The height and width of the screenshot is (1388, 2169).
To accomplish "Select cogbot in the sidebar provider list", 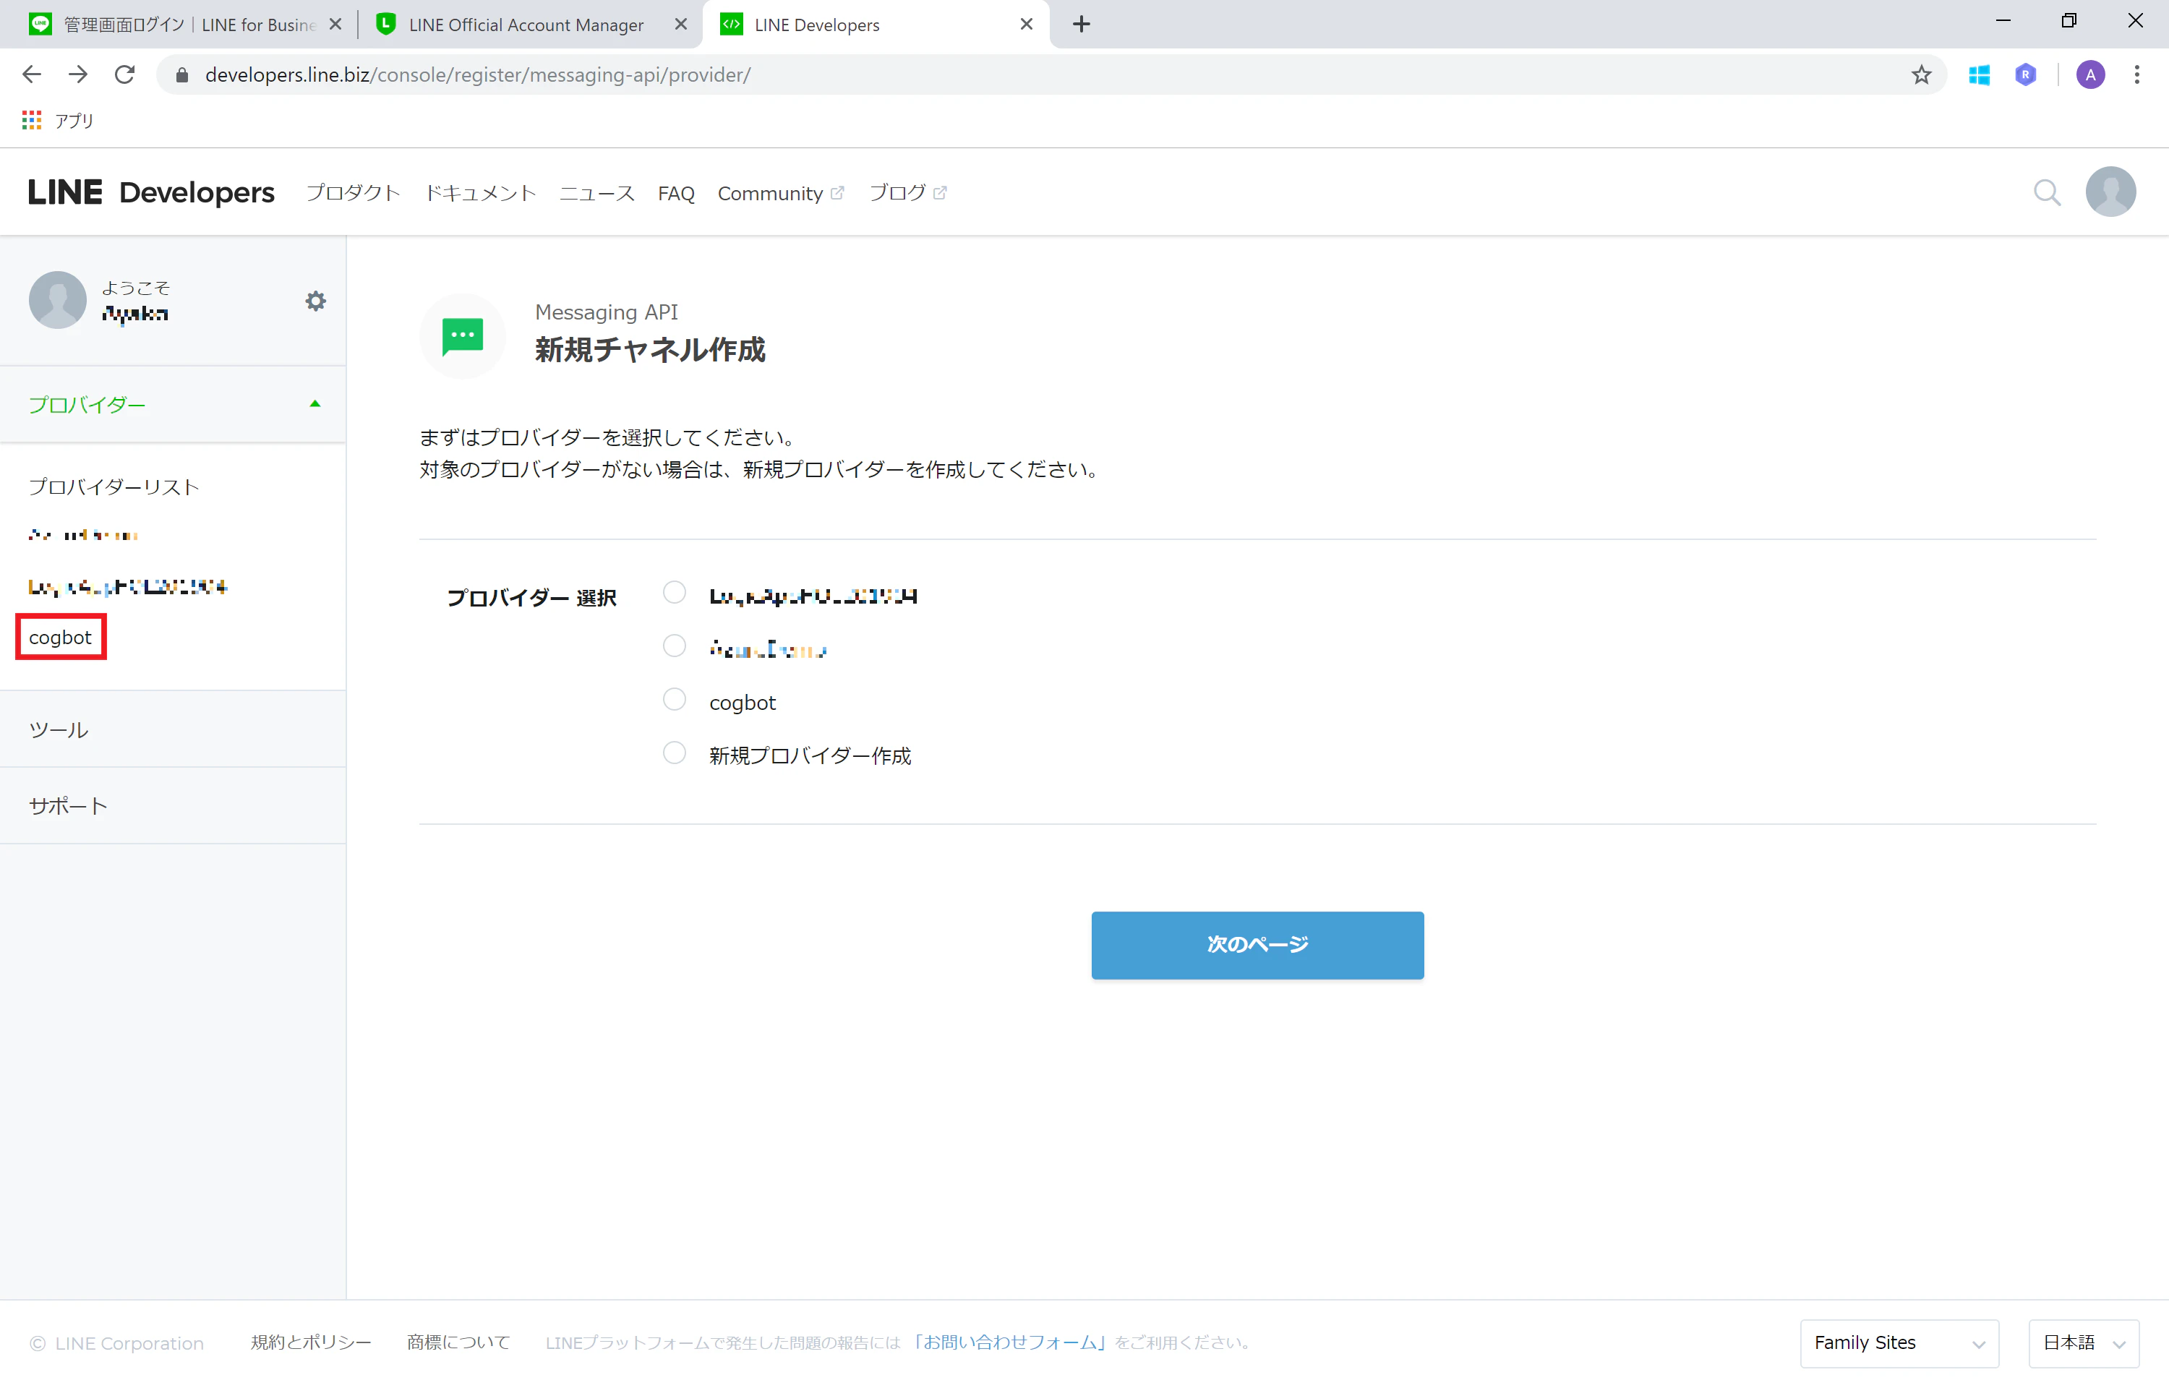I will point(61,637).
